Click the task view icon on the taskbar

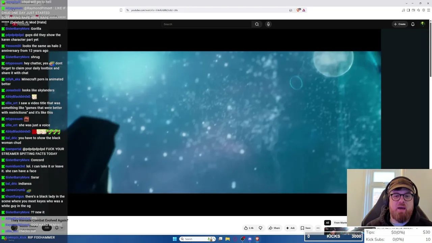[x=220, y=239]
